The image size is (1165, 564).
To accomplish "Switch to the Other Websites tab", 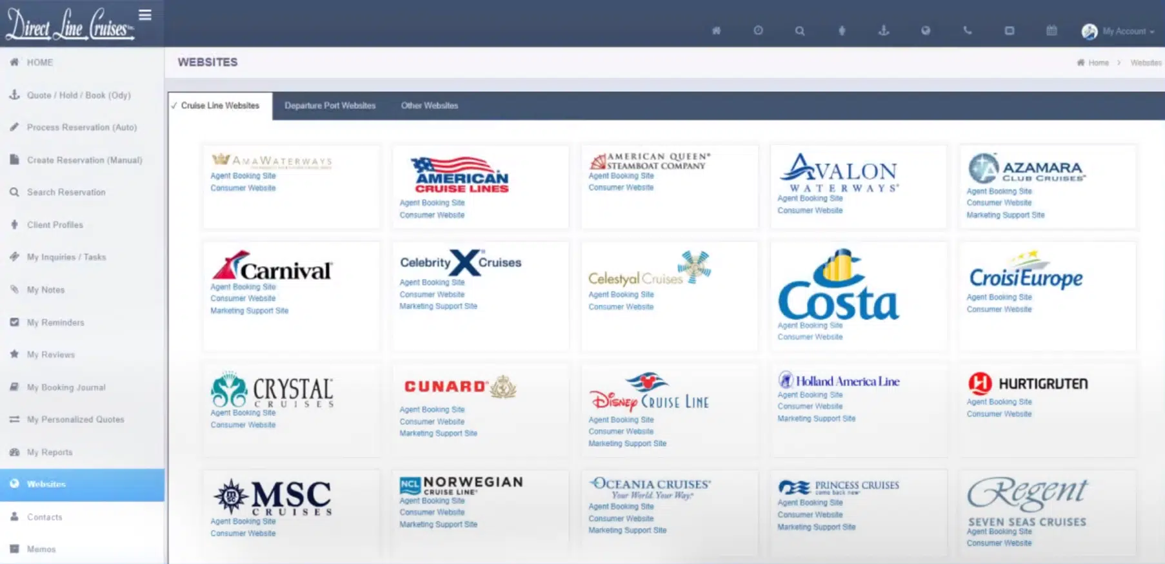I will [x=430, y=106].
